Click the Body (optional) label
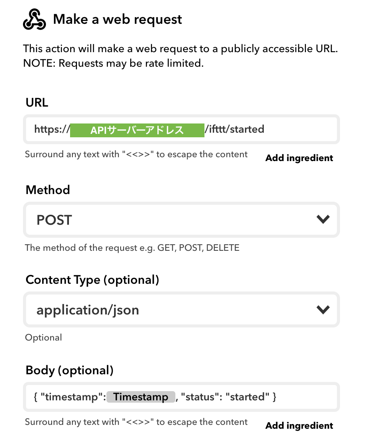The image size is (376, 441). pyautogui.click(x=70, y=370)
